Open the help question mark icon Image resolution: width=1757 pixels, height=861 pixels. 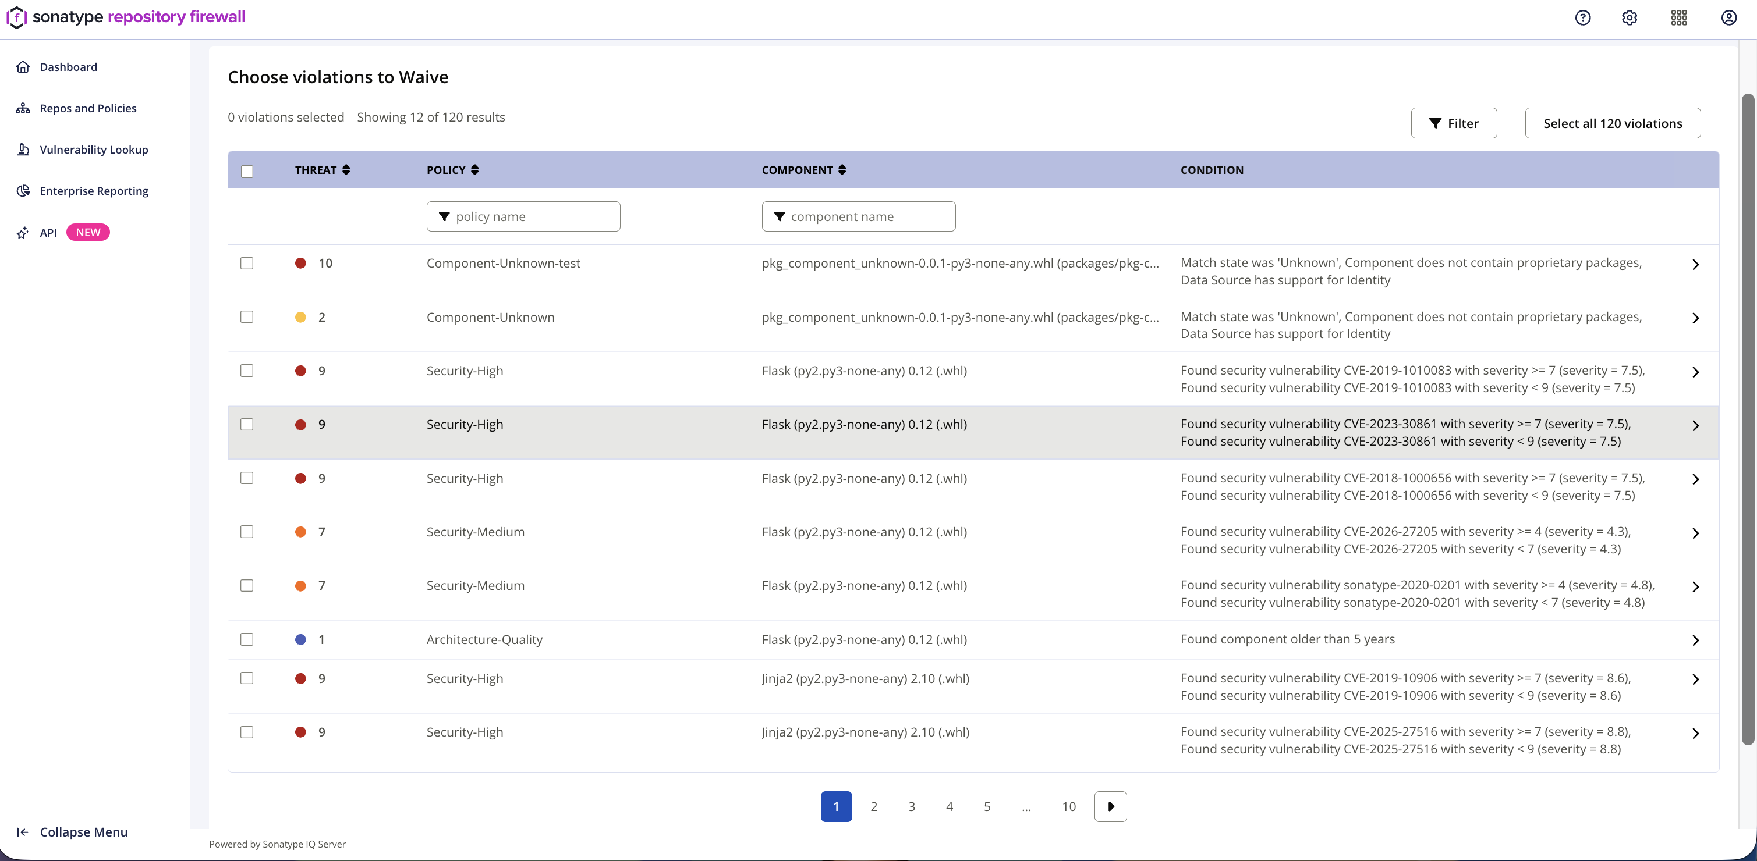[1582, 17]
